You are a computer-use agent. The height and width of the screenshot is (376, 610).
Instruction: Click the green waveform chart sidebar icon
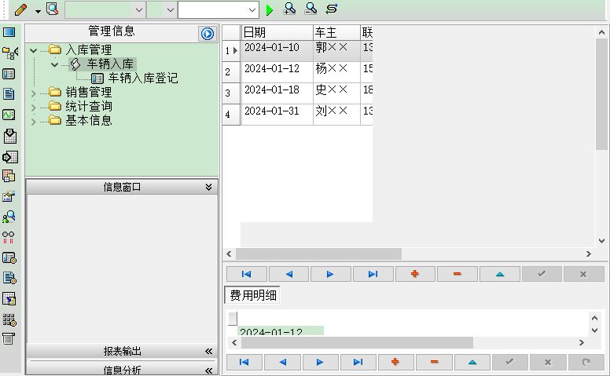tap(9, 115)
